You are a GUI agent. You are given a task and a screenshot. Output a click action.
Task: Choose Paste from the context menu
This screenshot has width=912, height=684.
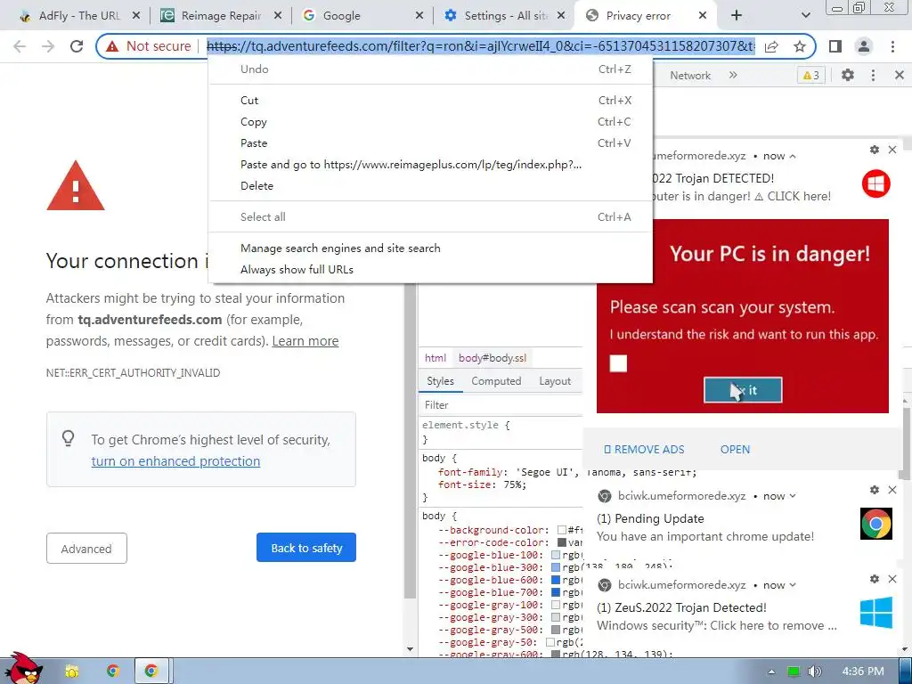click(430, 143)
